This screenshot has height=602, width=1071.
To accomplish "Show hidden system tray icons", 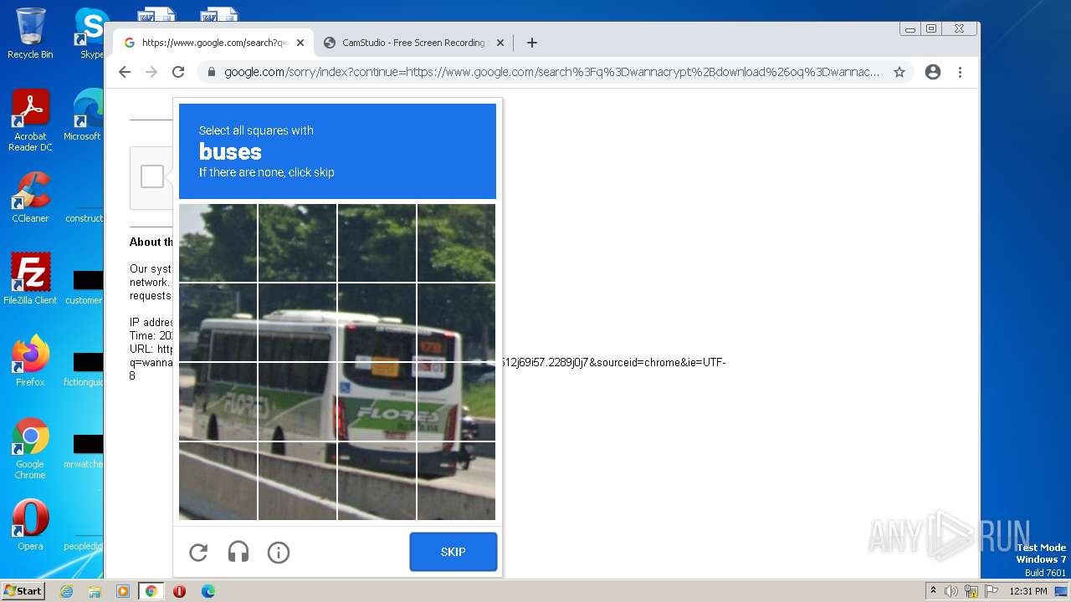I will [x=933, y=591].
